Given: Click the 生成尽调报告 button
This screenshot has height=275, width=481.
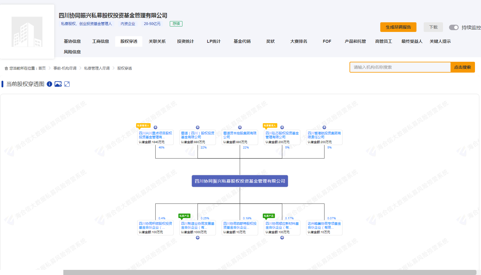Looking at the screenshot, I should click(x=398, y=27).
